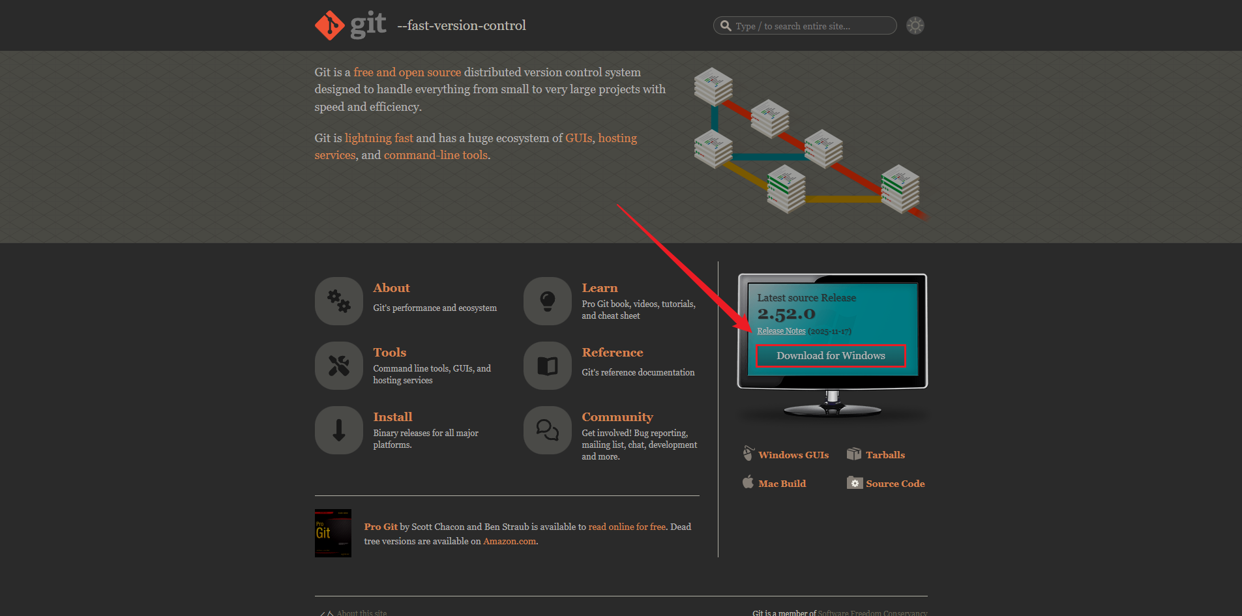Open the Release Notes link
Screen dimensions: 1242x616
click(x=781, y=331)
